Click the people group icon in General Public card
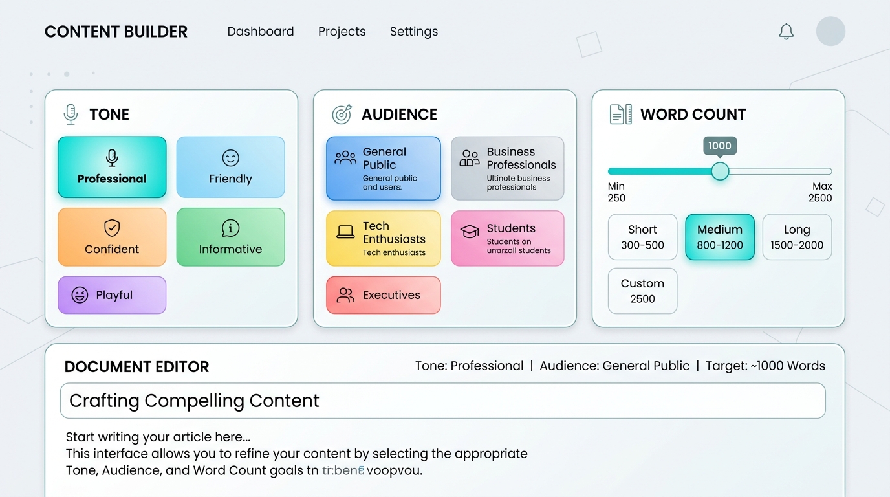Viewport: 890px width, 497px height. (345, 157)
